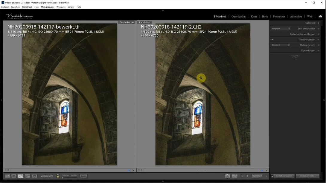Image resolution: width=326 pixels, height=183 pixels.
Task: Click the Gereed button
Action: pos(257,176)
